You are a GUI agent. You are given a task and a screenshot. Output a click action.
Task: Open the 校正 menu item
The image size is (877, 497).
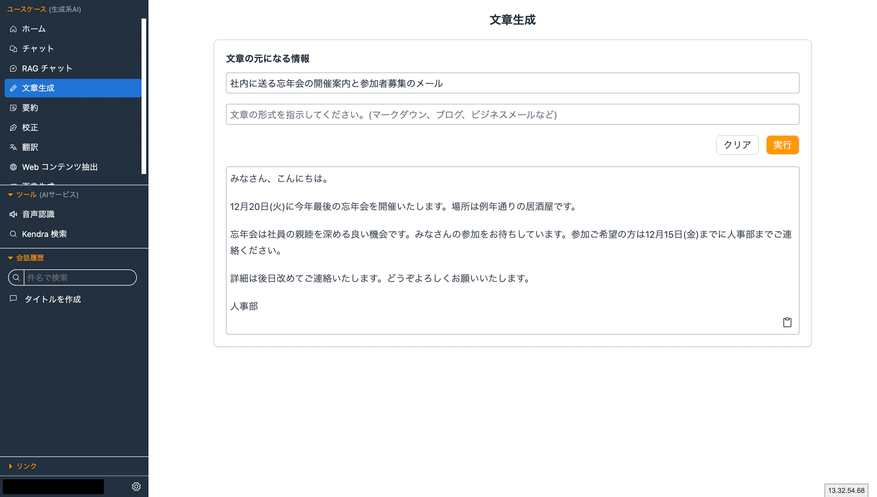tap(73, 128)
